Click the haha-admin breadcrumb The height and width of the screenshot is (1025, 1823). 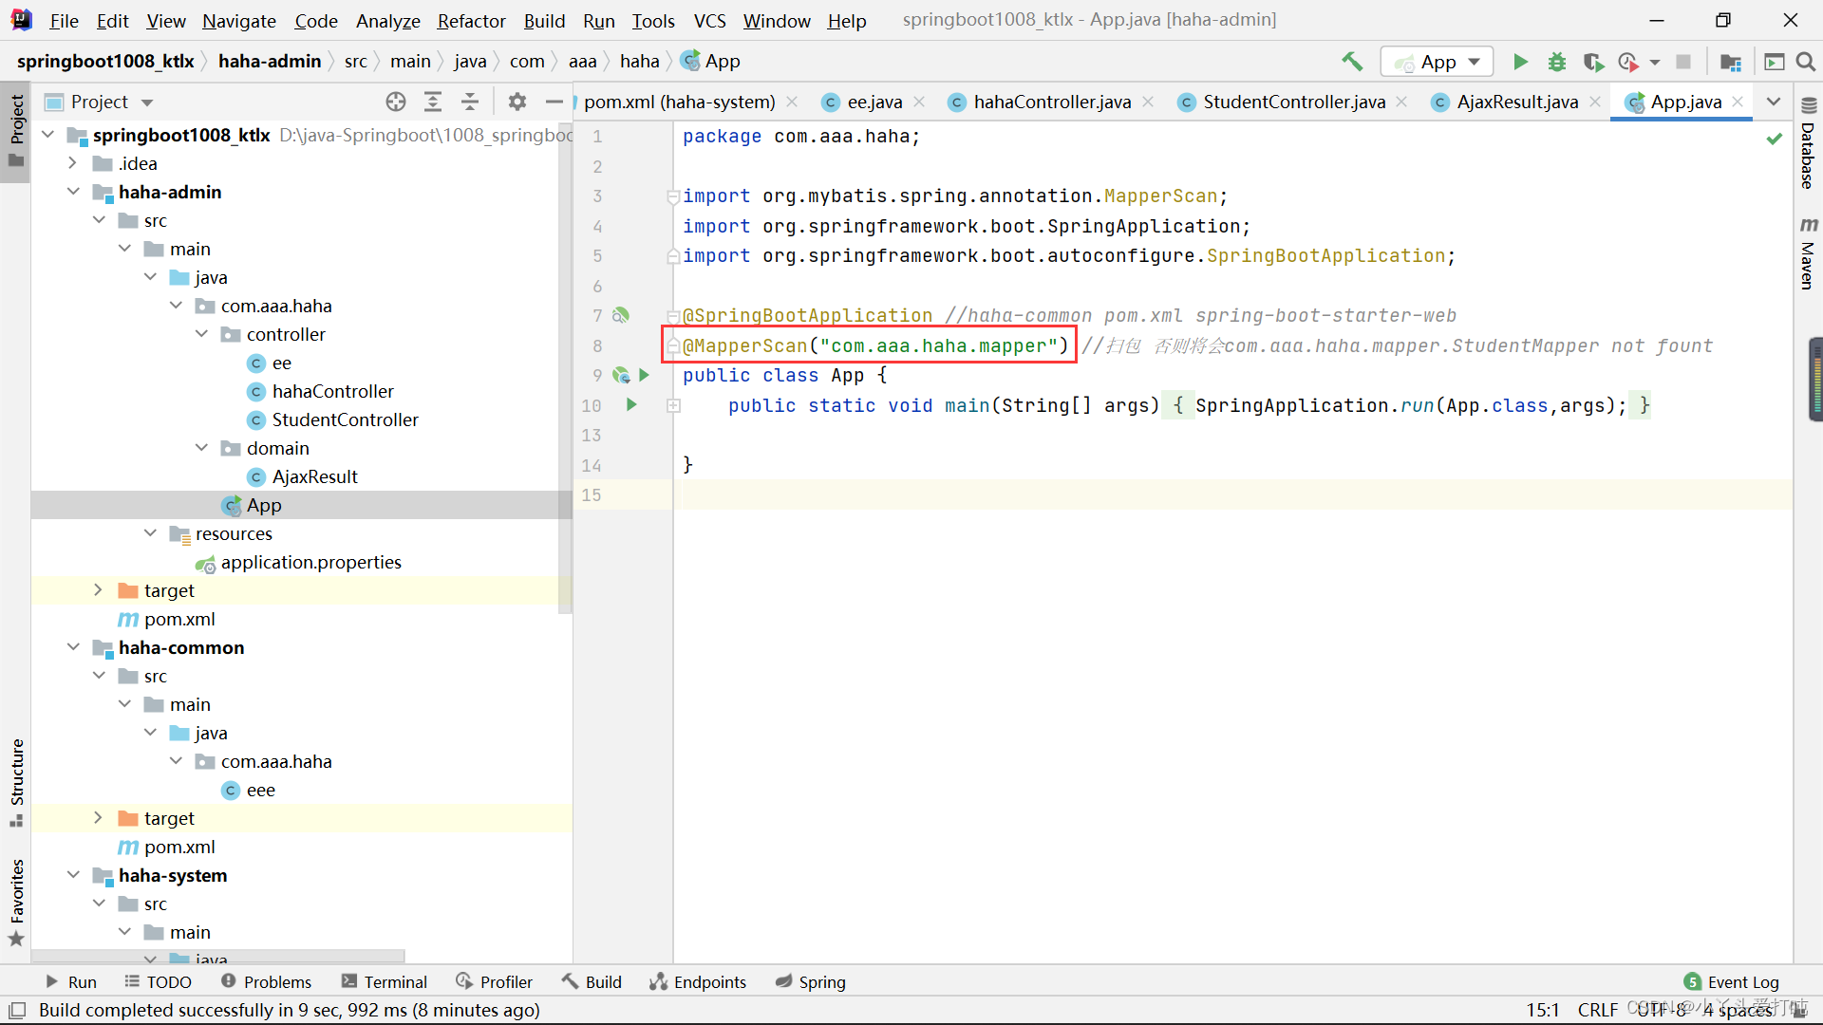270,62
